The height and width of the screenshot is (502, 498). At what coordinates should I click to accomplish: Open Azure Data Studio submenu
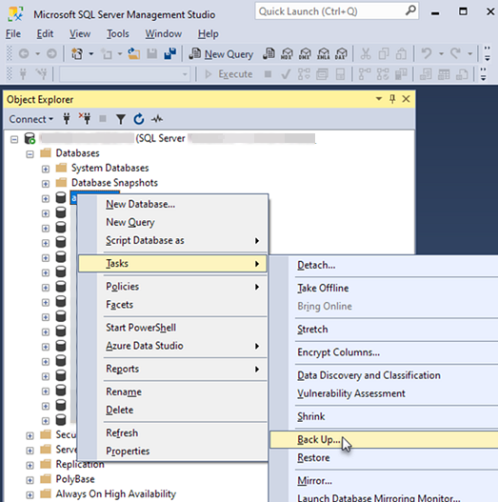point(172,346)
